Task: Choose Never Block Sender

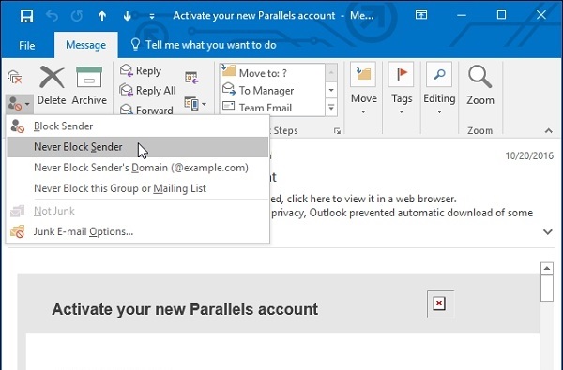Action: pyautogui.click(x=138, y=147)
